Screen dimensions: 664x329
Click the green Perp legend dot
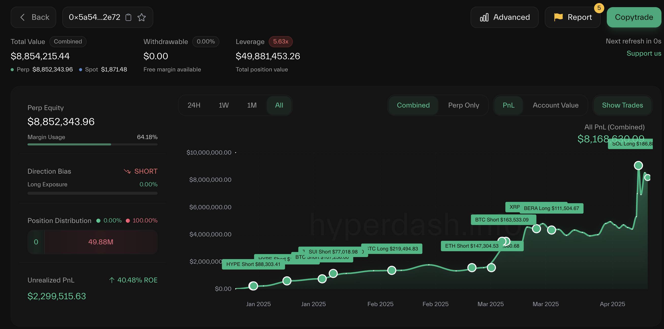coord(12,69)
